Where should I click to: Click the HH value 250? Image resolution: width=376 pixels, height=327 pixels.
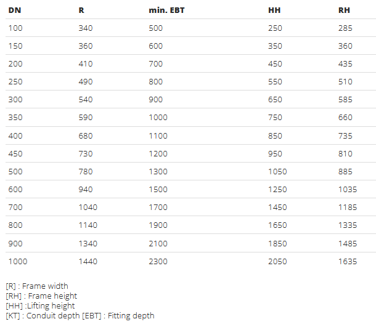[x=275, y=28]
